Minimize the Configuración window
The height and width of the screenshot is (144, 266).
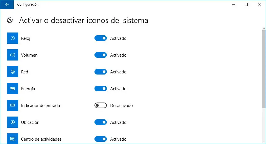tap(233, 4)
